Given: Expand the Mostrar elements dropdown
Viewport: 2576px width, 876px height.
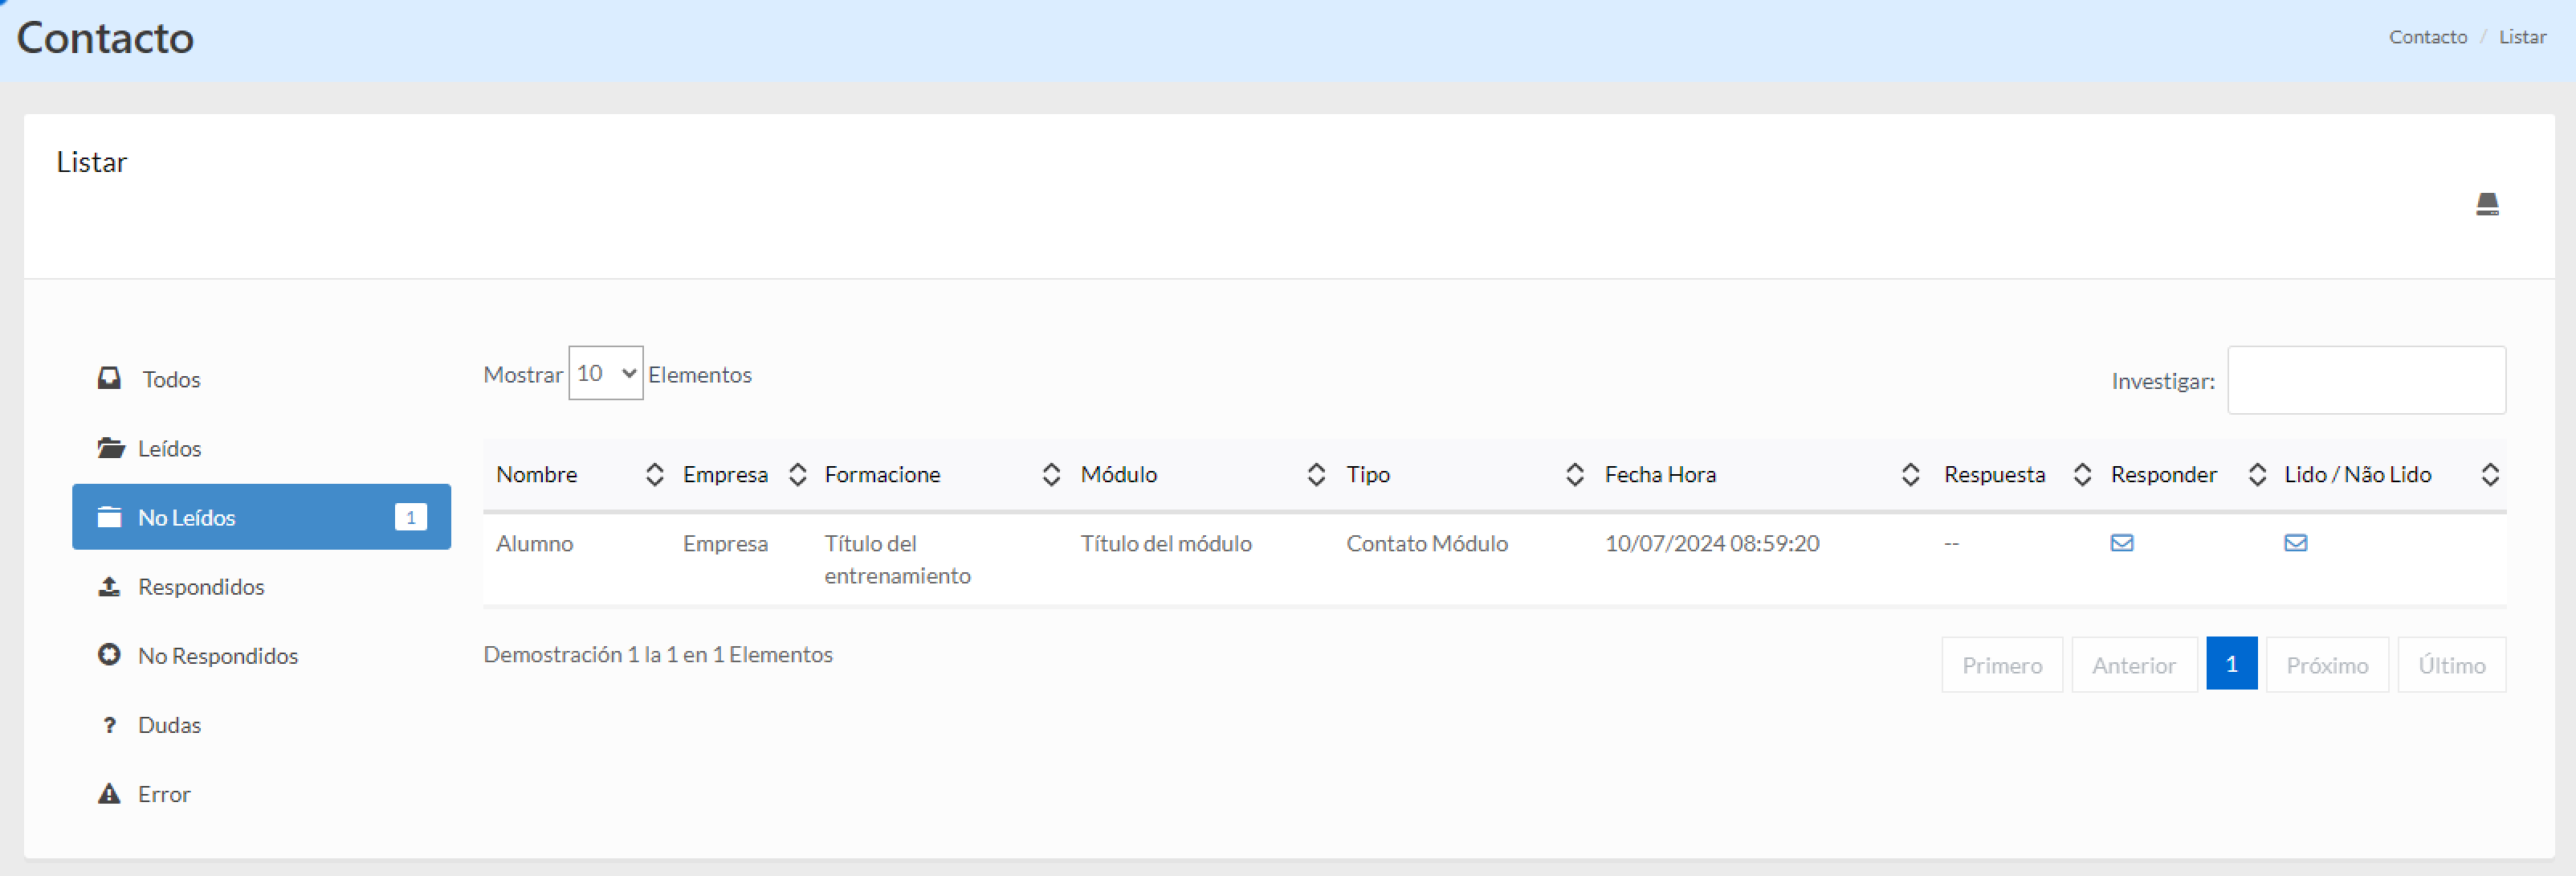Looking at the screenshot, I should 605,374.
